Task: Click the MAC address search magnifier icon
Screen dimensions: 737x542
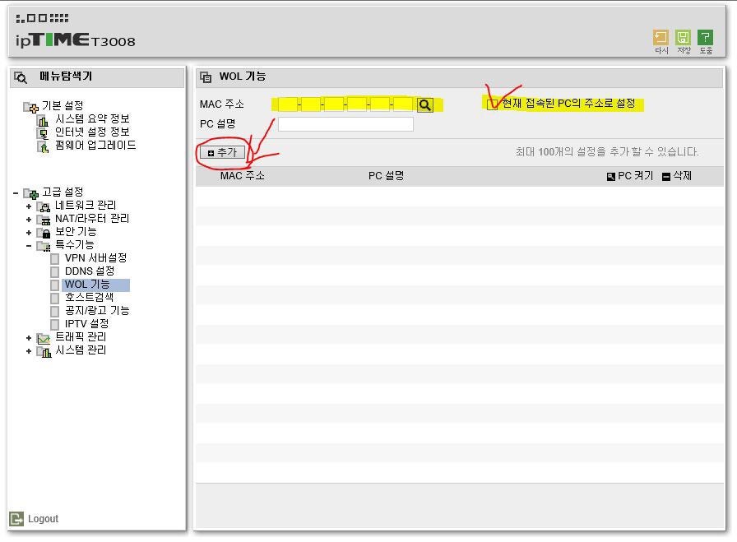Action: pos(424,105)
